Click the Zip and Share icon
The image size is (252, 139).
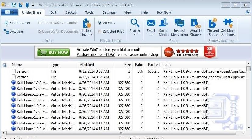point(213,23)
